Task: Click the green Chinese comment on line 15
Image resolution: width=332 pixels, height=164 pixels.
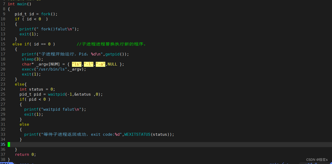Action: coord(112,44)
